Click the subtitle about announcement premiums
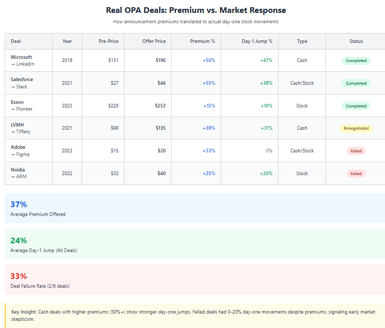385x328 pixels. pyautogui.click(x=196, y=22)
